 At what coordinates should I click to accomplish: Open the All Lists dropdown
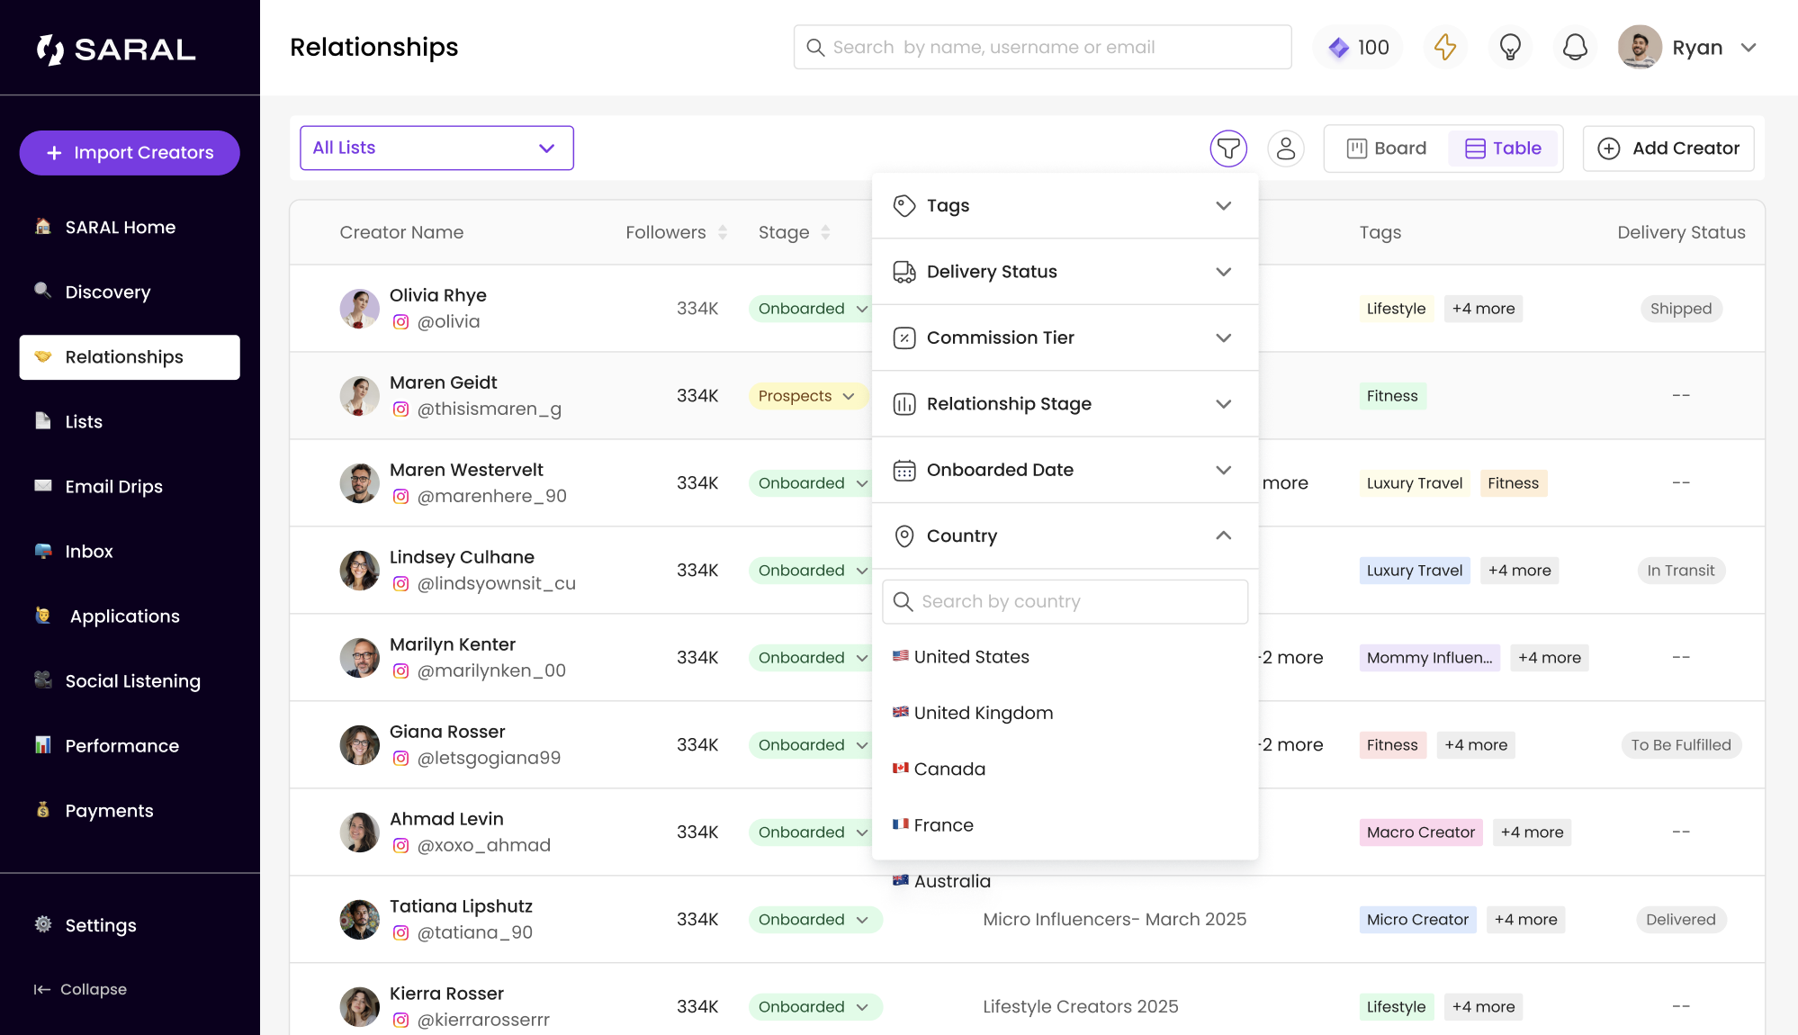436,148
